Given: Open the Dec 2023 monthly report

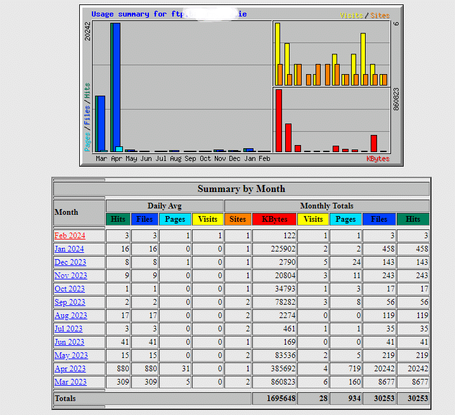Looking at the screenshot, I should click(x=70, y=262).
